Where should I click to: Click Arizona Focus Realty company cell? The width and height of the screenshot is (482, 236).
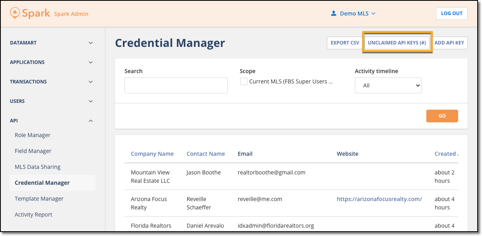[149, 203]
